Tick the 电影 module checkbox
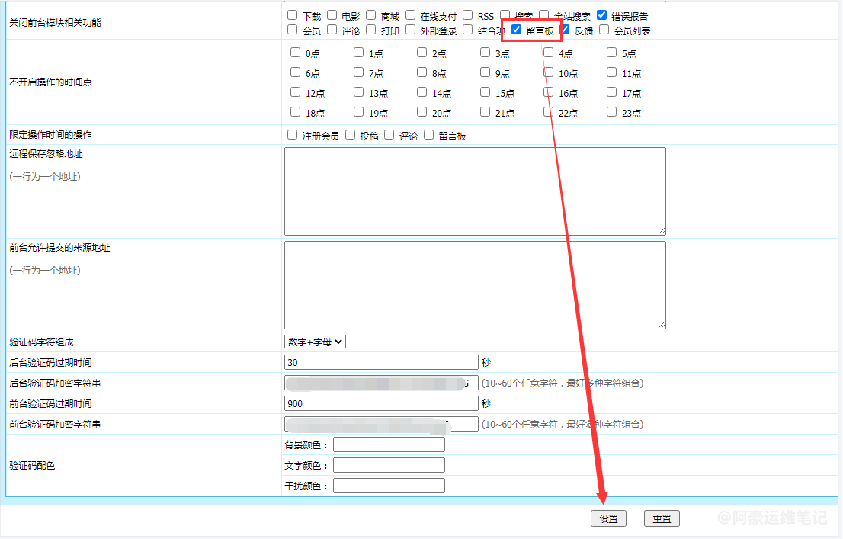Screen dimensions: 843x539 332,15
